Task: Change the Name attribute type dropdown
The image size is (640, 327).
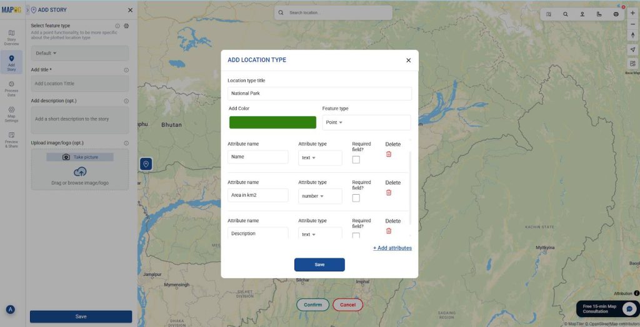Action: tap(320, 158)
